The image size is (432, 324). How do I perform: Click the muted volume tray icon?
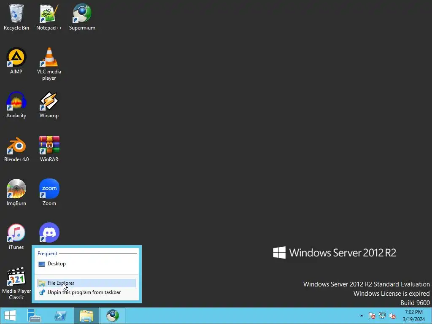tap(392, 316)
